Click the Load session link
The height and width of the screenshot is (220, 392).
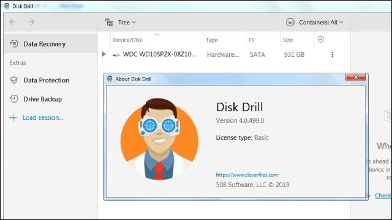click(43, 117)
